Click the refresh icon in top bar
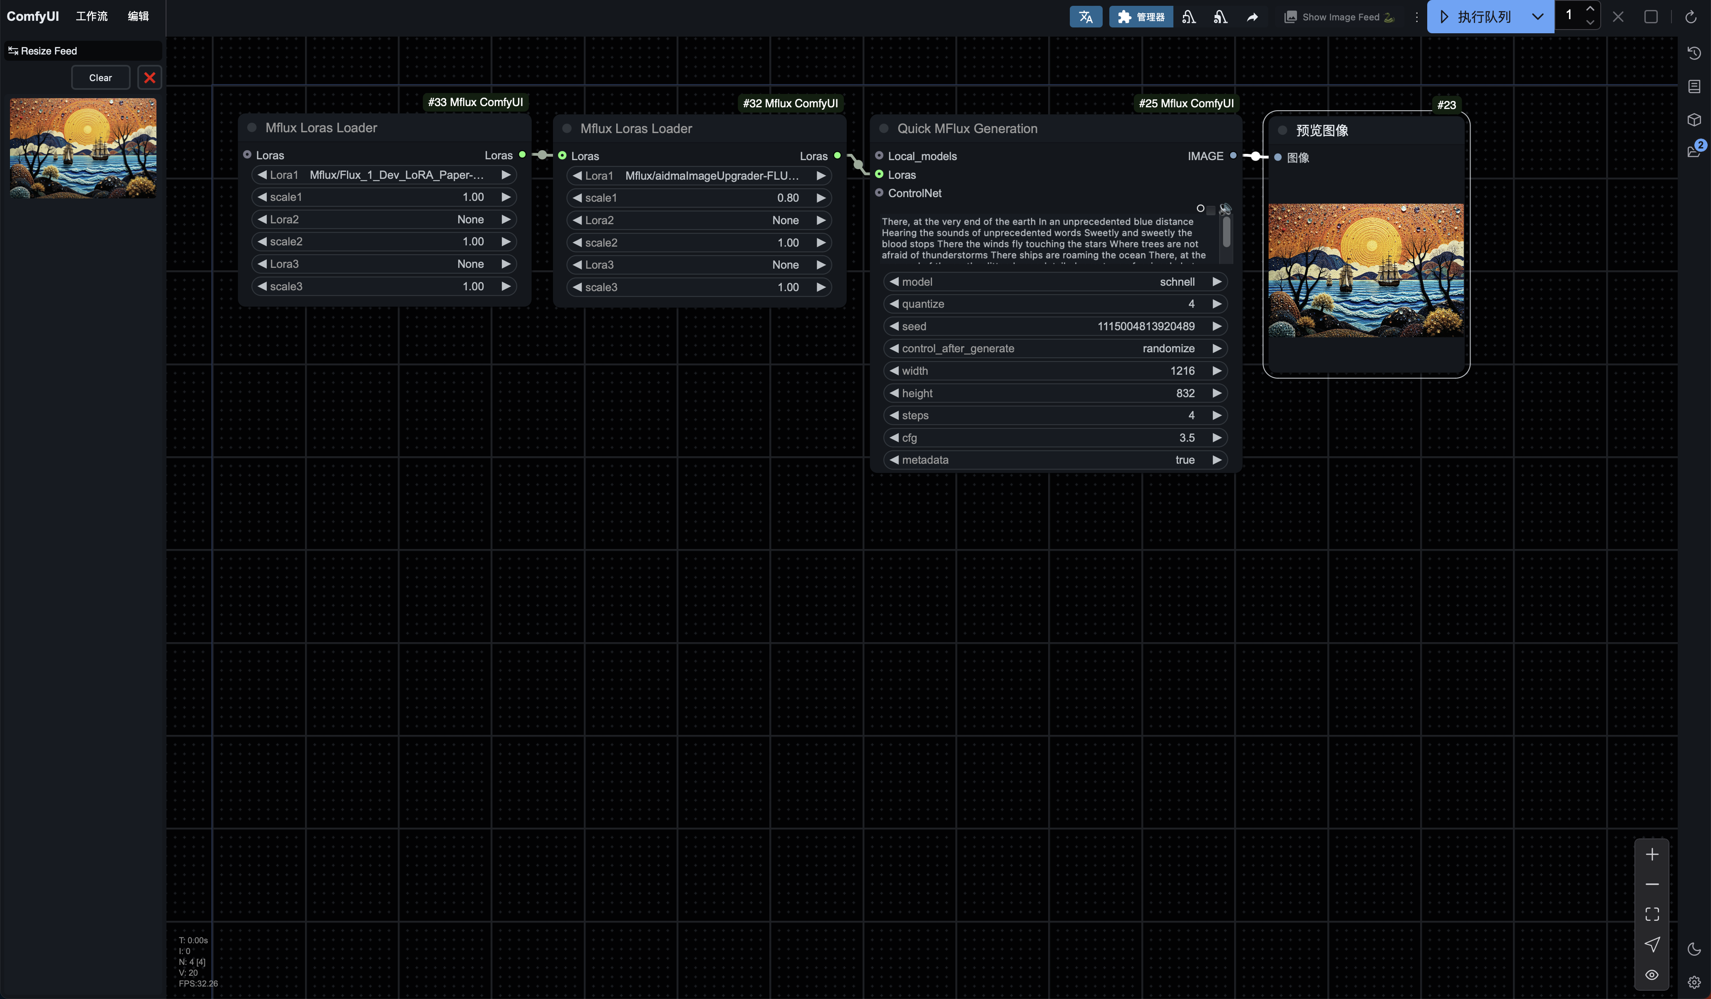 tap(1691, 17)
